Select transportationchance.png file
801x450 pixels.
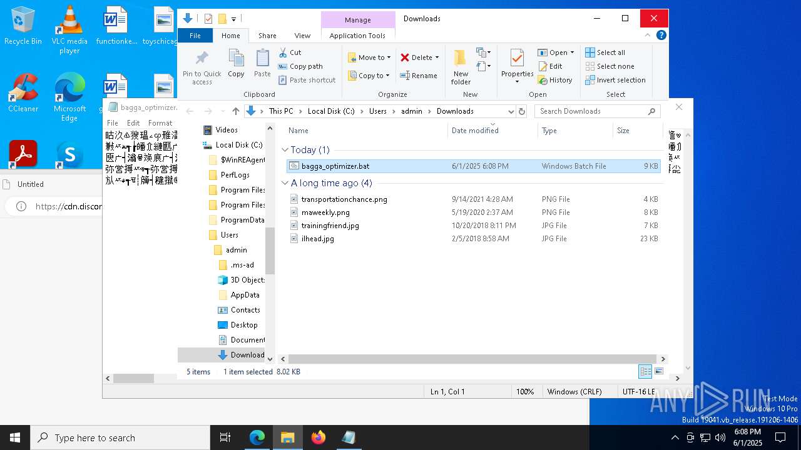(x=473, y=199)
